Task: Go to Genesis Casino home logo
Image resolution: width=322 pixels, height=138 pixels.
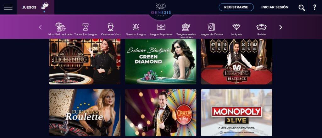Action: (161, 10)
